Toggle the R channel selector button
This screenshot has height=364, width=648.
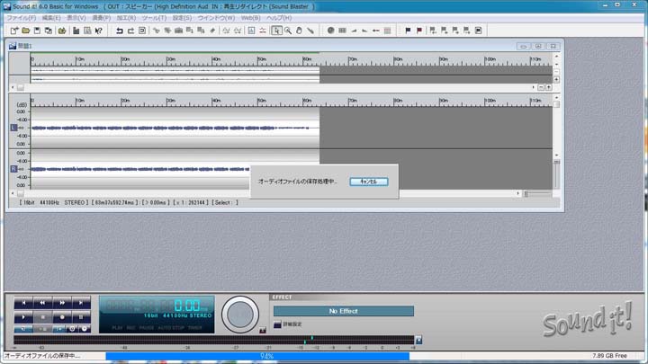pos(13,169)
